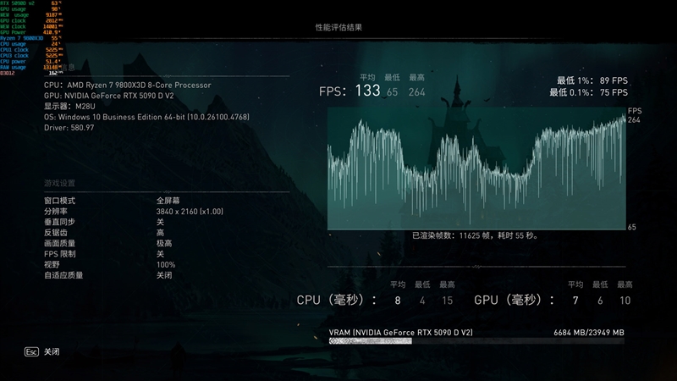677x381 pixels.
Task: Click the 自适应质量 setting label
Action: click(x=63, y=275)
